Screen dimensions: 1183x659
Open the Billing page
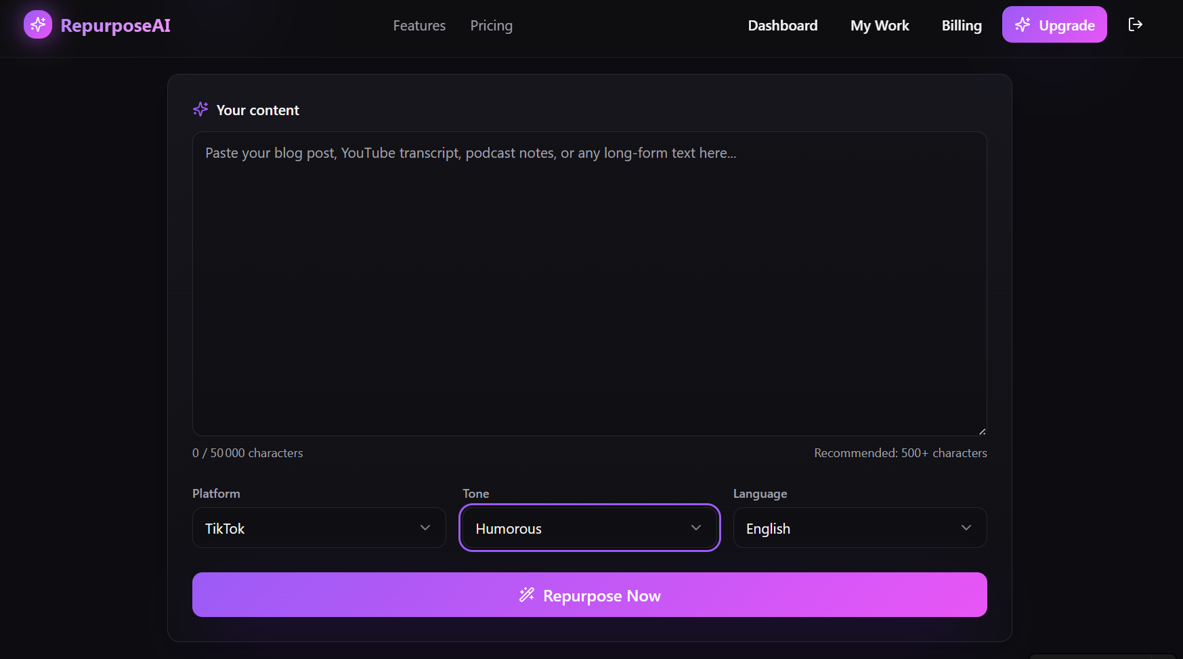[x=962, y=26]
